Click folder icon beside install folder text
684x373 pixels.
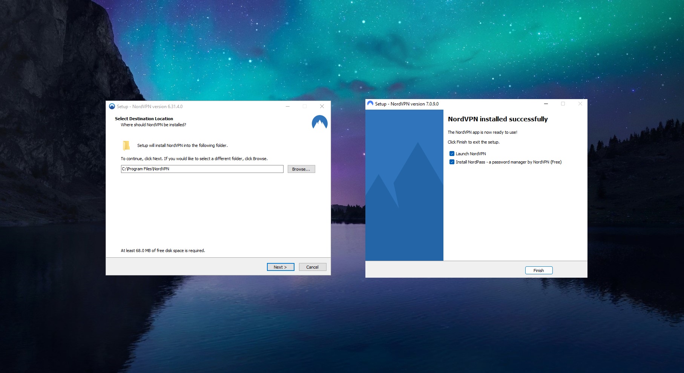pyautogui.click(x=126, y=145)
